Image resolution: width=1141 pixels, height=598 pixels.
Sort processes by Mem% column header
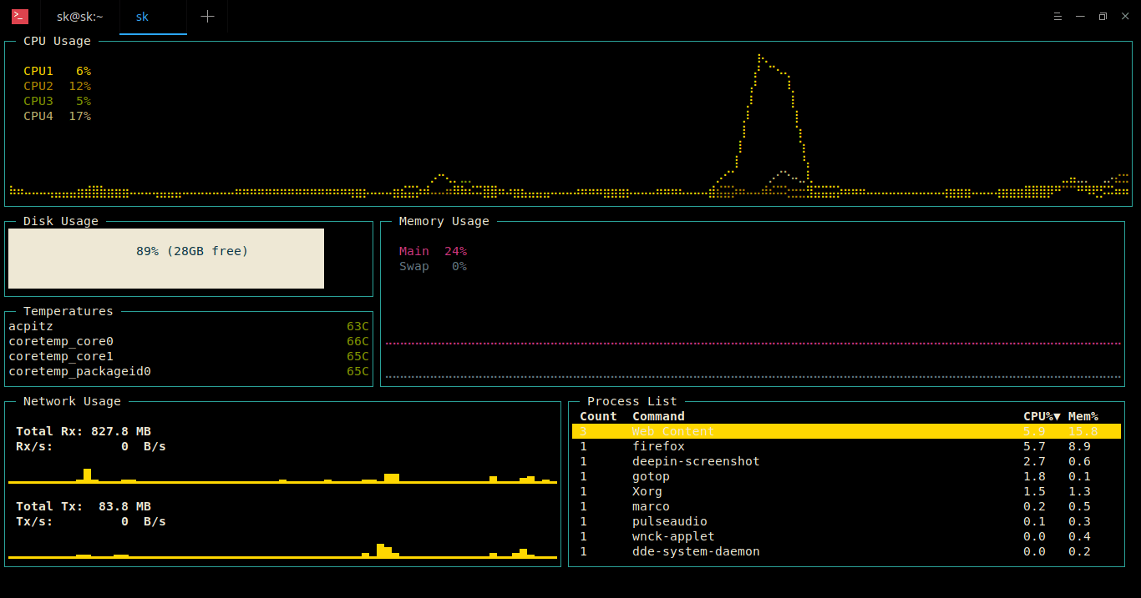[1083, 416]
